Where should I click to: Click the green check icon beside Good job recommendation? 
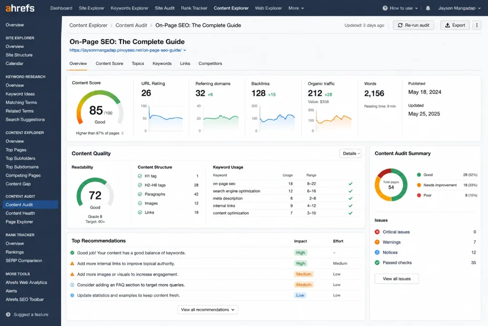[72, 253]
